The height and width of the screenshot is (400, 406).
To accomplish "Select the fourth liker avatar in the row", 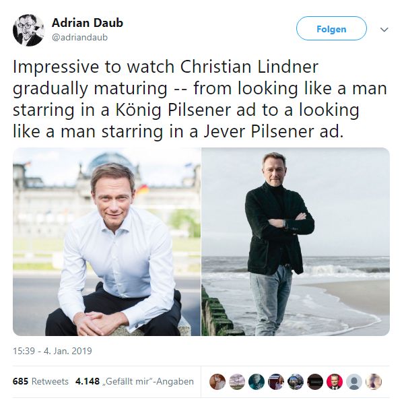I will pyautogui.click(x=276, y=382).
